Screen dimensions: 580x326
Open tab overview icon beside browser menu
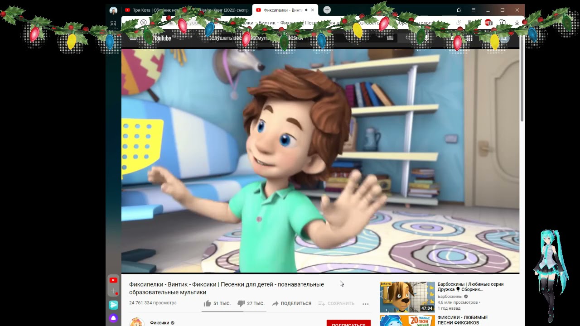pos(459,10)
